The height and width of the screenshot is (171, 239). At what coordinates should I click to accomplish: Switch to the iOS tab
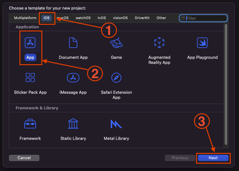46,18
